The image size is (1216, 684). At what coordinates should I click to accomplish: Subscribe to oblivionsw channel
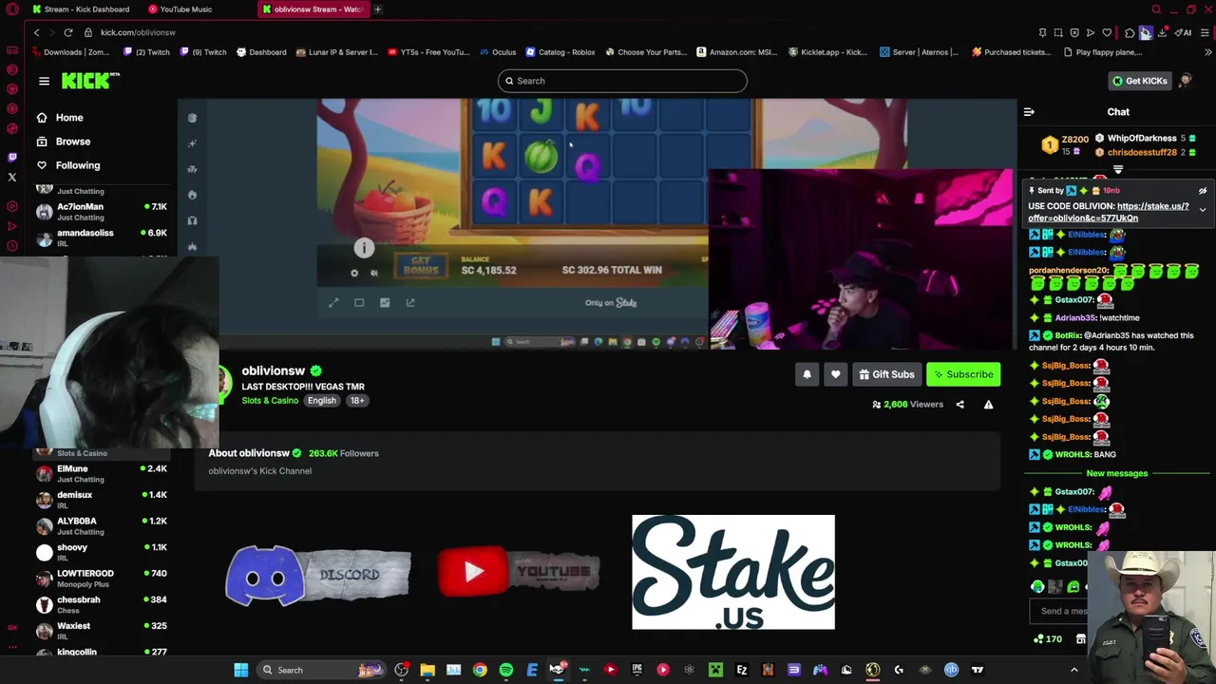[963, 374]
